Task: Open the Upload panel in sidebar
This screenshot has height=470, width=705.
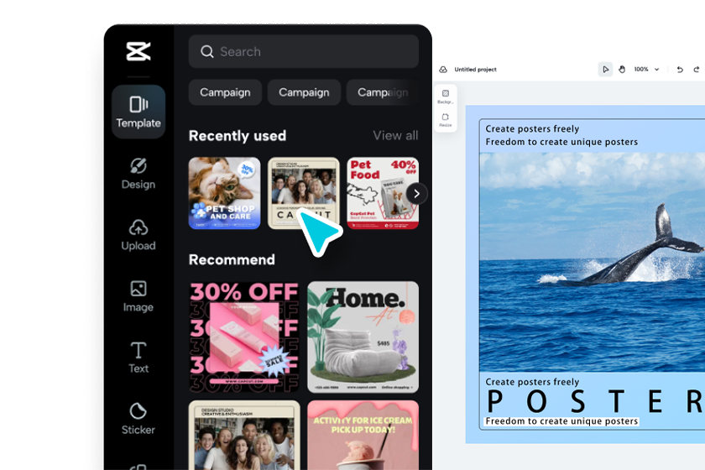Action: coord(138,235)
